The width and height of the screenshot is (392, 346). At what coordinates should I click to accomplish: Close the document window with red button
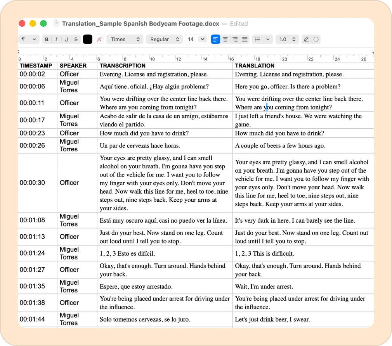pos(22,24)
